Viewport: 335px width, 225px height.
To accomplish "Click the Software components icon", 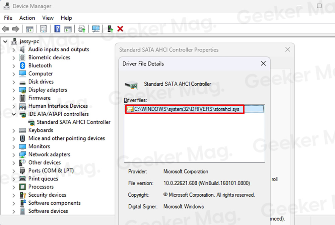I will (x=23, y=203).
